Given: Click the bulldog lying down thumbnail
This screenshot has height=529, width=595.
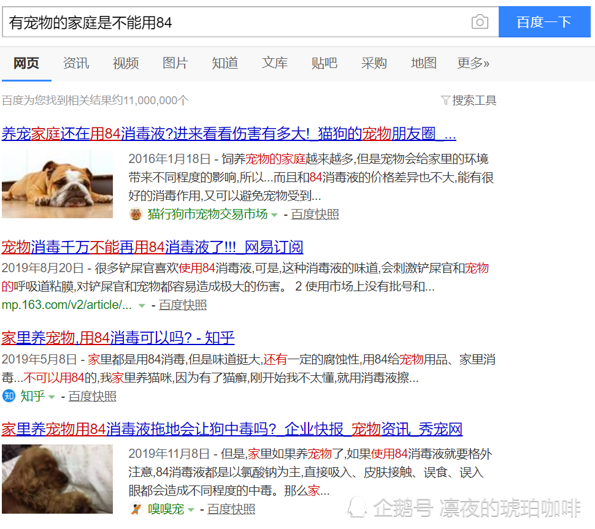Looking at the screenshot, I should pyautogui.click(x=57, y=184).
